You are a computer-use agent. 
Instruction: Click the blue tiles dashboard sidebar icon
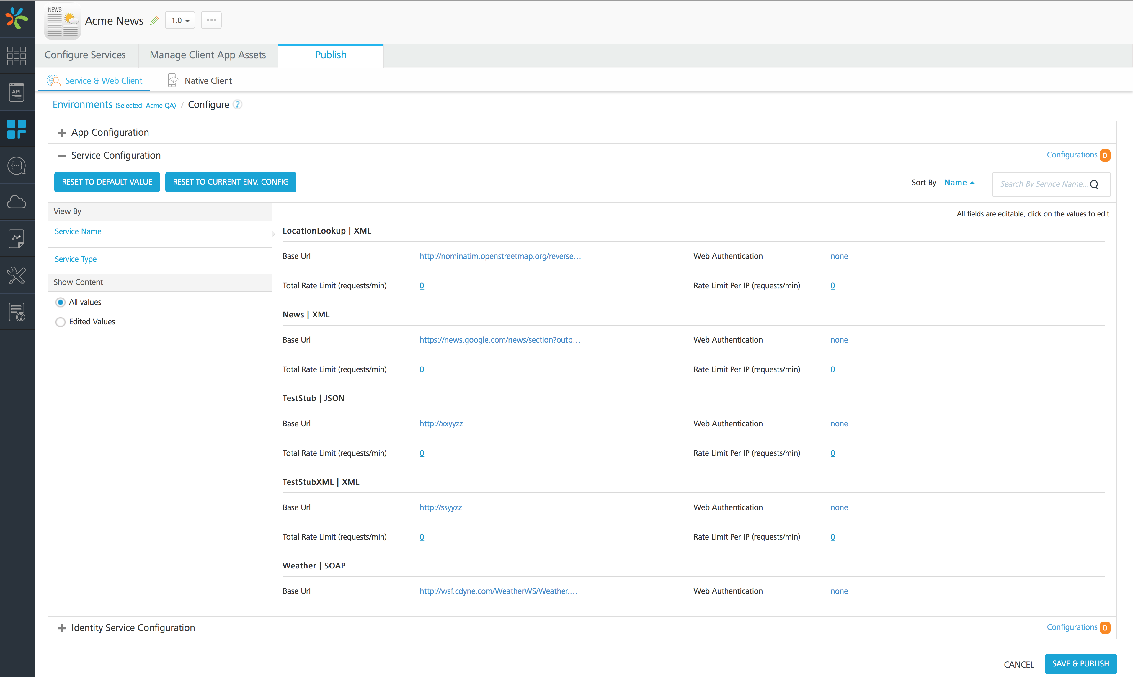17,129
